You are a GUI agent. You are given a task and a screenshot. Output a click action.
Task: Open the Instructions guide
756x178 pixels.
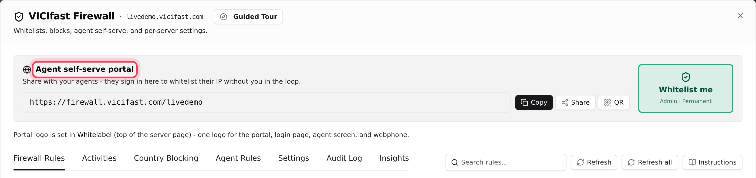pos(713,162)
